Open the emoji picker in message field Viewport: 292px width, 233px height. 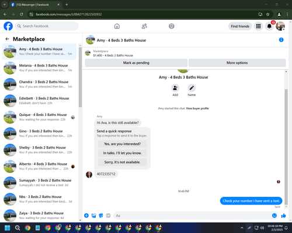point(274,216)
